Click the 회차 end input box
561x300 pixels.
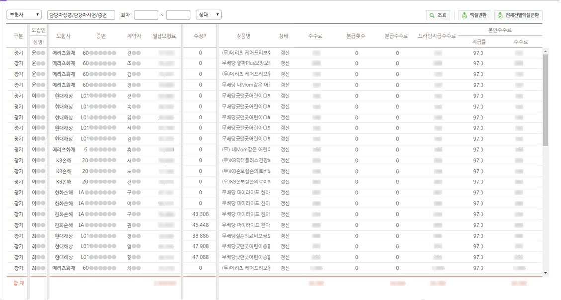coord(178,15)
